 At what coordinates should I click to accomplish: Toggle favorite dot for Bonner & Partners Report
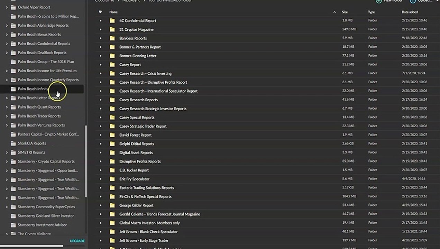click(101, 47)
